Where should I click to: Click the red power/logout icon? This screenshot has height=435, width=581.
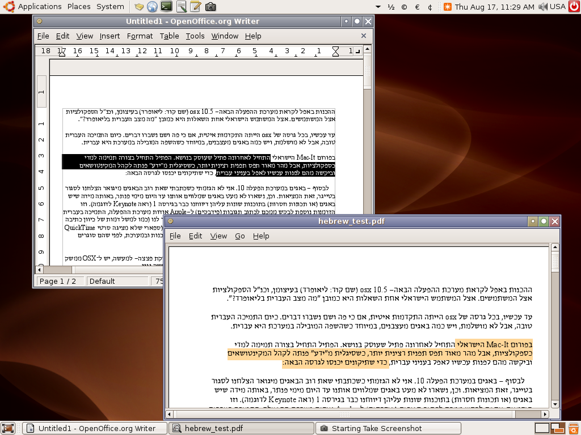[x=574, y=7]
